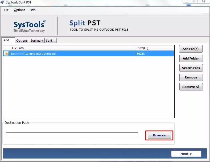Click the Add Folder button
Screen dimensions: 210x162
point(191,58)
